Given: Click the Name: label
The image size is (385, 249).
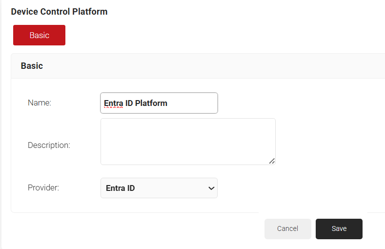Looking at the screenshot, I should (40, 103).
